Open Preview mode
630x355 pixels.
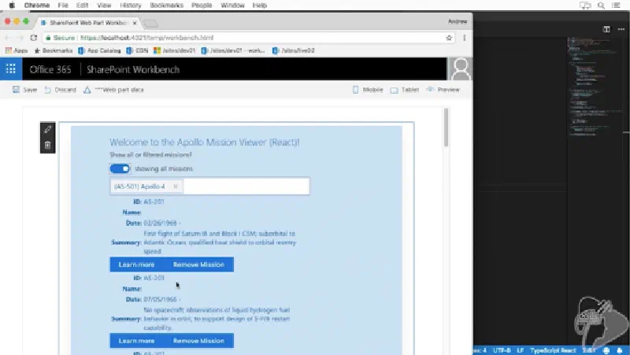pos(443,90)
